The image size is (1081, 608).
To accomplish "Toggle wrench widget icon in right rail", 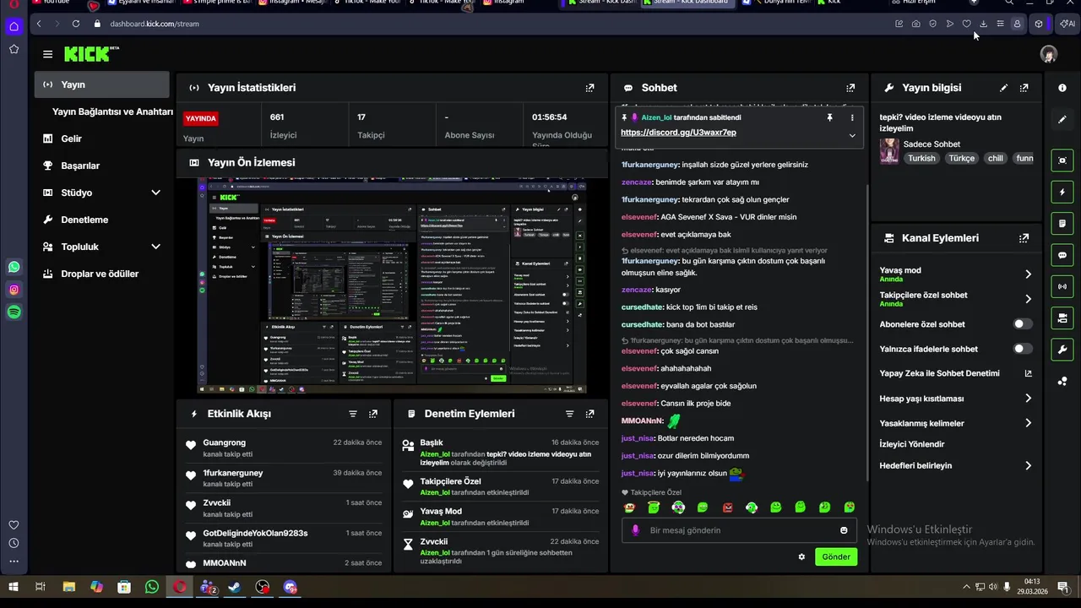I will pos(1062,350).
